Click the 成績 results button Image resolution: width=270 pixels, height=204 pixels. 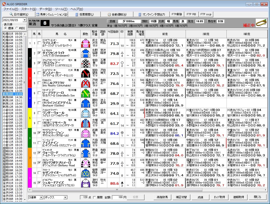pos(200,197)
